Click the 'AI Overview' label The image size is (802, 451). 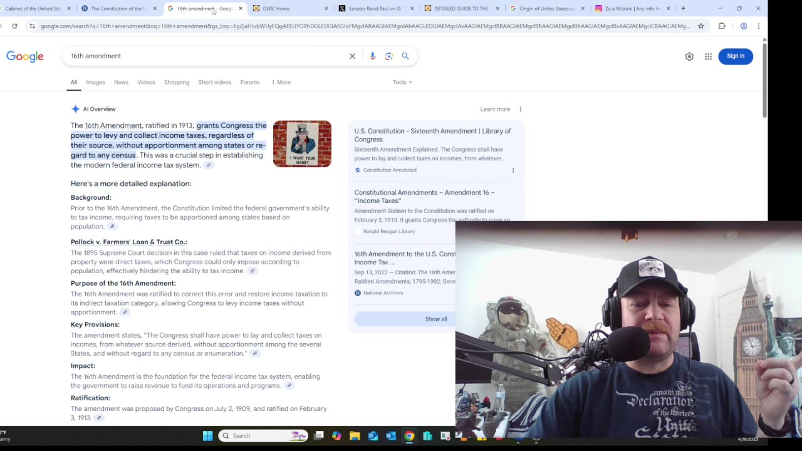point(99,109)
